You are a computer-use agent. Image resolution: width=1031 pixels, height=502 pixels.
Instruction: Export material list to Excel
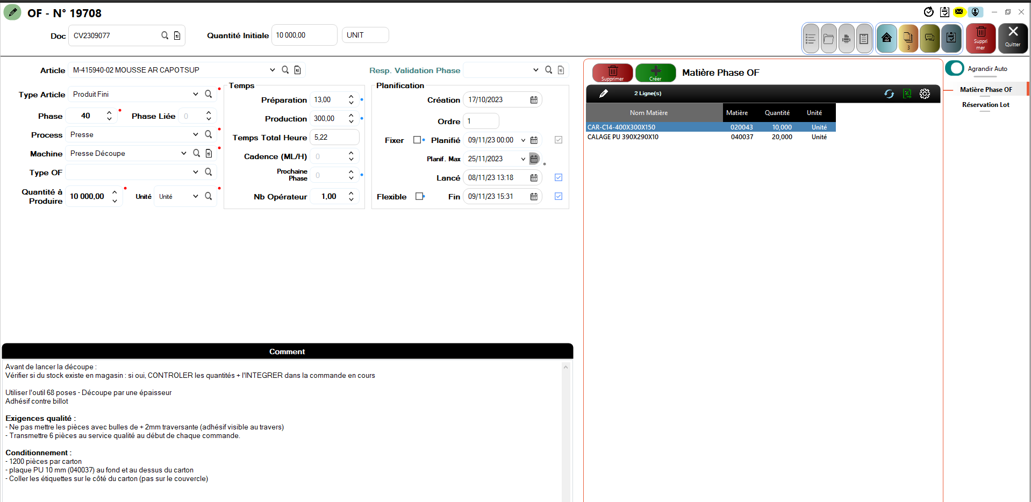pos(907,94)
